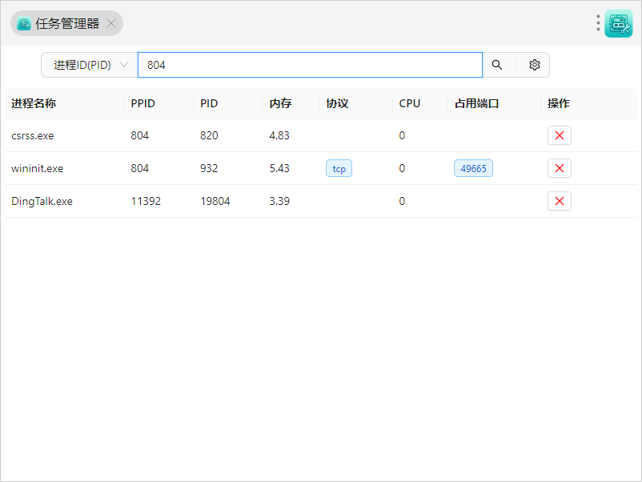Click memory value 5.43

coord(279,168)
